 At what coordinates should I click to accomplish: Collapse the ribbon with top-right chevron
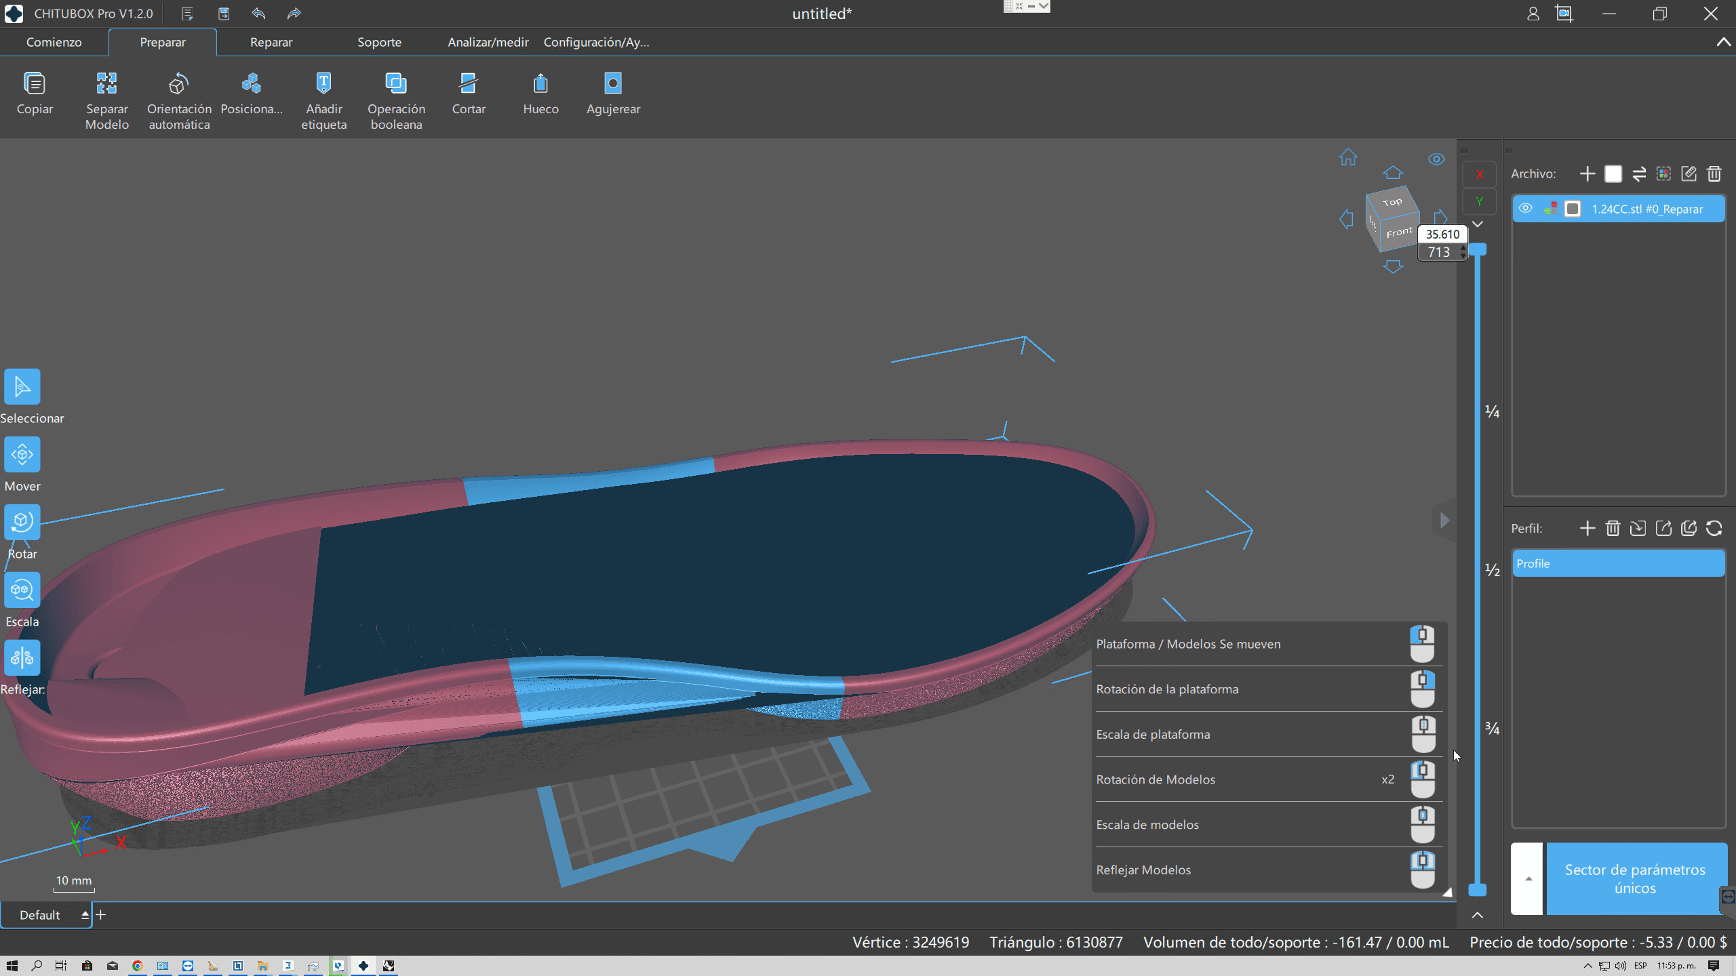point(1723,42)
